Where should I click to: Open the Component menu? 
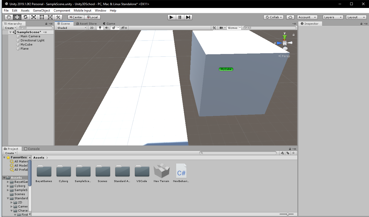coord(62,11)
